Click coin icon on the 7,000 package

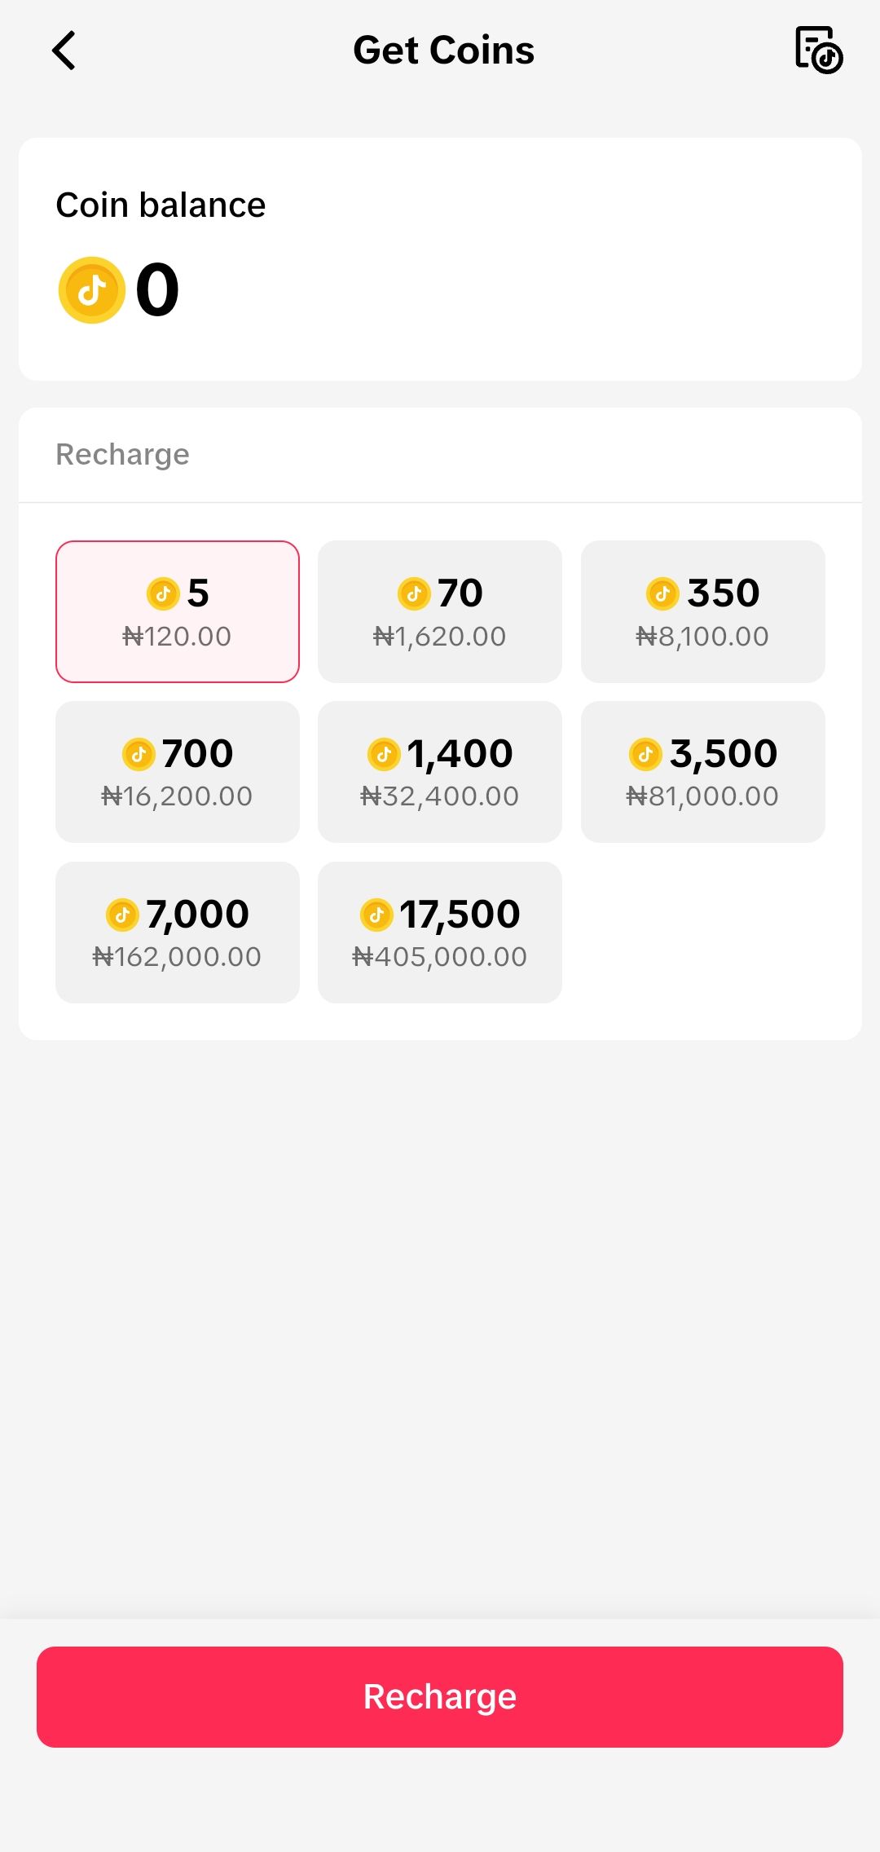click(x=122, y=915)
